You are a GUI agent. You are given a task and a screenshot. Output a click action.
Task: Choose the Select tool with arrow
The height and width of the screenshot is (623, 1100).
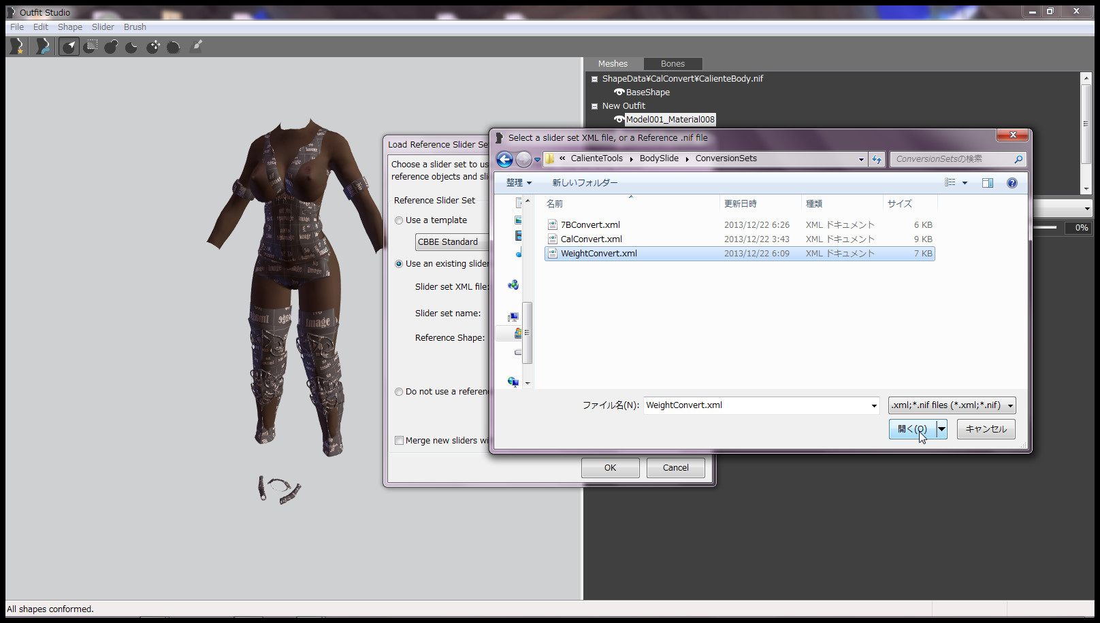(x=69, y=46)
